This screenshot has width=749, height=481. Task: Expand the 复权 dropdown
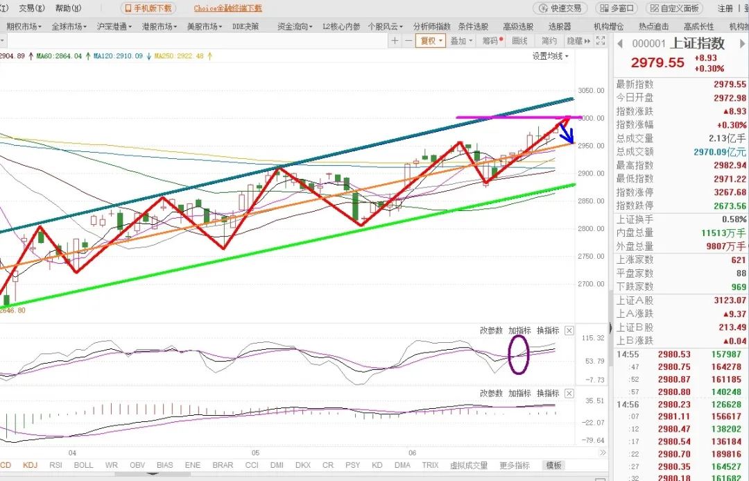pyautogui.click(x=431, y=41)
